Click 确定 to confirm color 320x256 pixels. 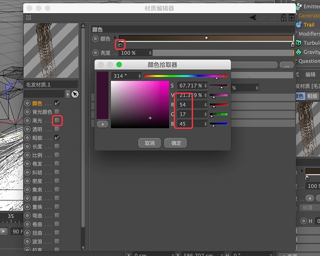click(176, 143)
